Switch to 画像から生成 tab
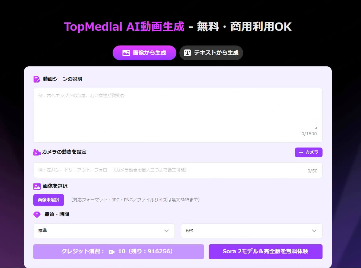Screen dimensions: 361x268 [144, 53]
